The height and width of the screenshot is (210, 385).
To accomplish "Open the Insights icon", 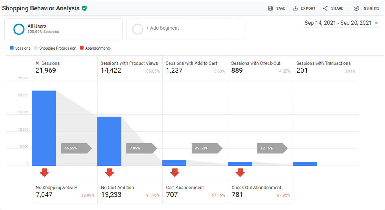I will (x=356, y=8).
